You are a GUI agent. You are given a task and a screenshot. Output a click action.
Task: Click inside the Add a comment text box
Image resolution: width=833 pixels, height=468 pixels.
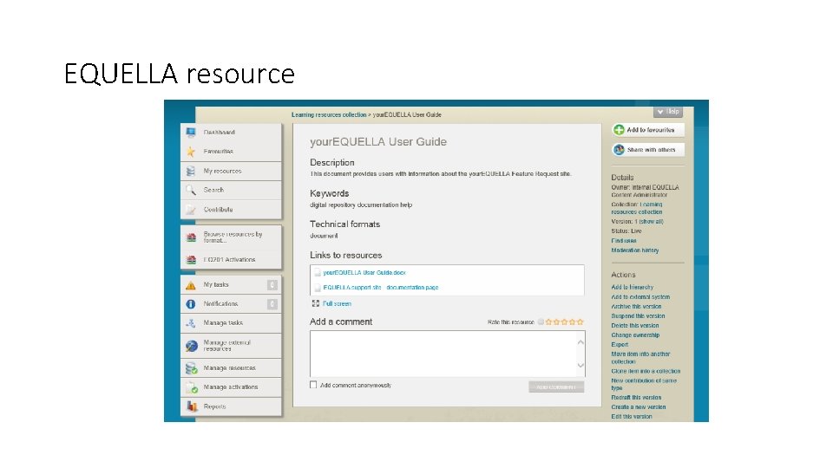coord(443,354)
